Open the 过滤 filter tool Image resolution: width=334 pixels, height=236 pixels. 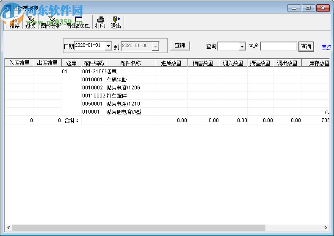30,22
